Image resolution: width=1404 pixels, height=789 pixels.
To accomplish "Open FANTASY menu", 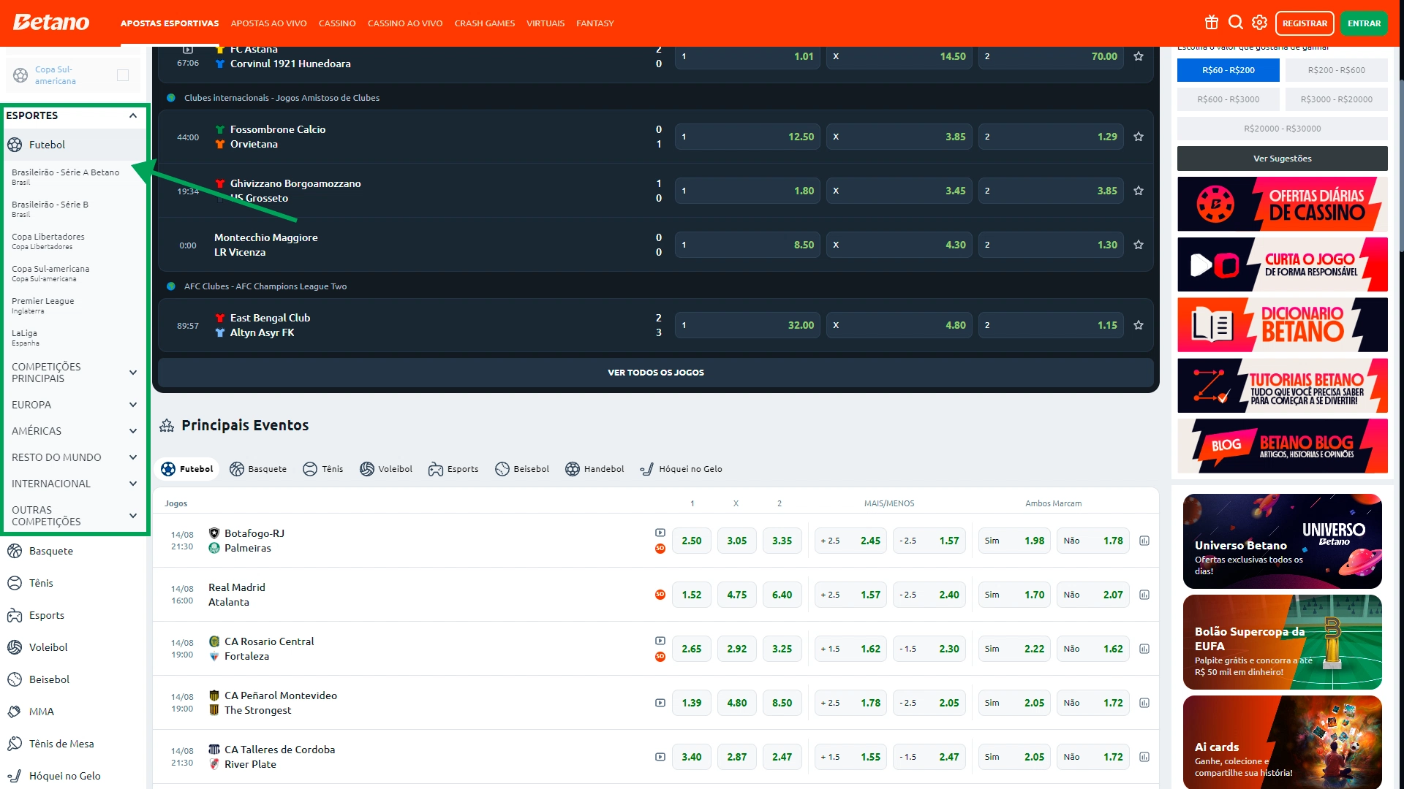I will pyautogui.click(x=595, y=23).
